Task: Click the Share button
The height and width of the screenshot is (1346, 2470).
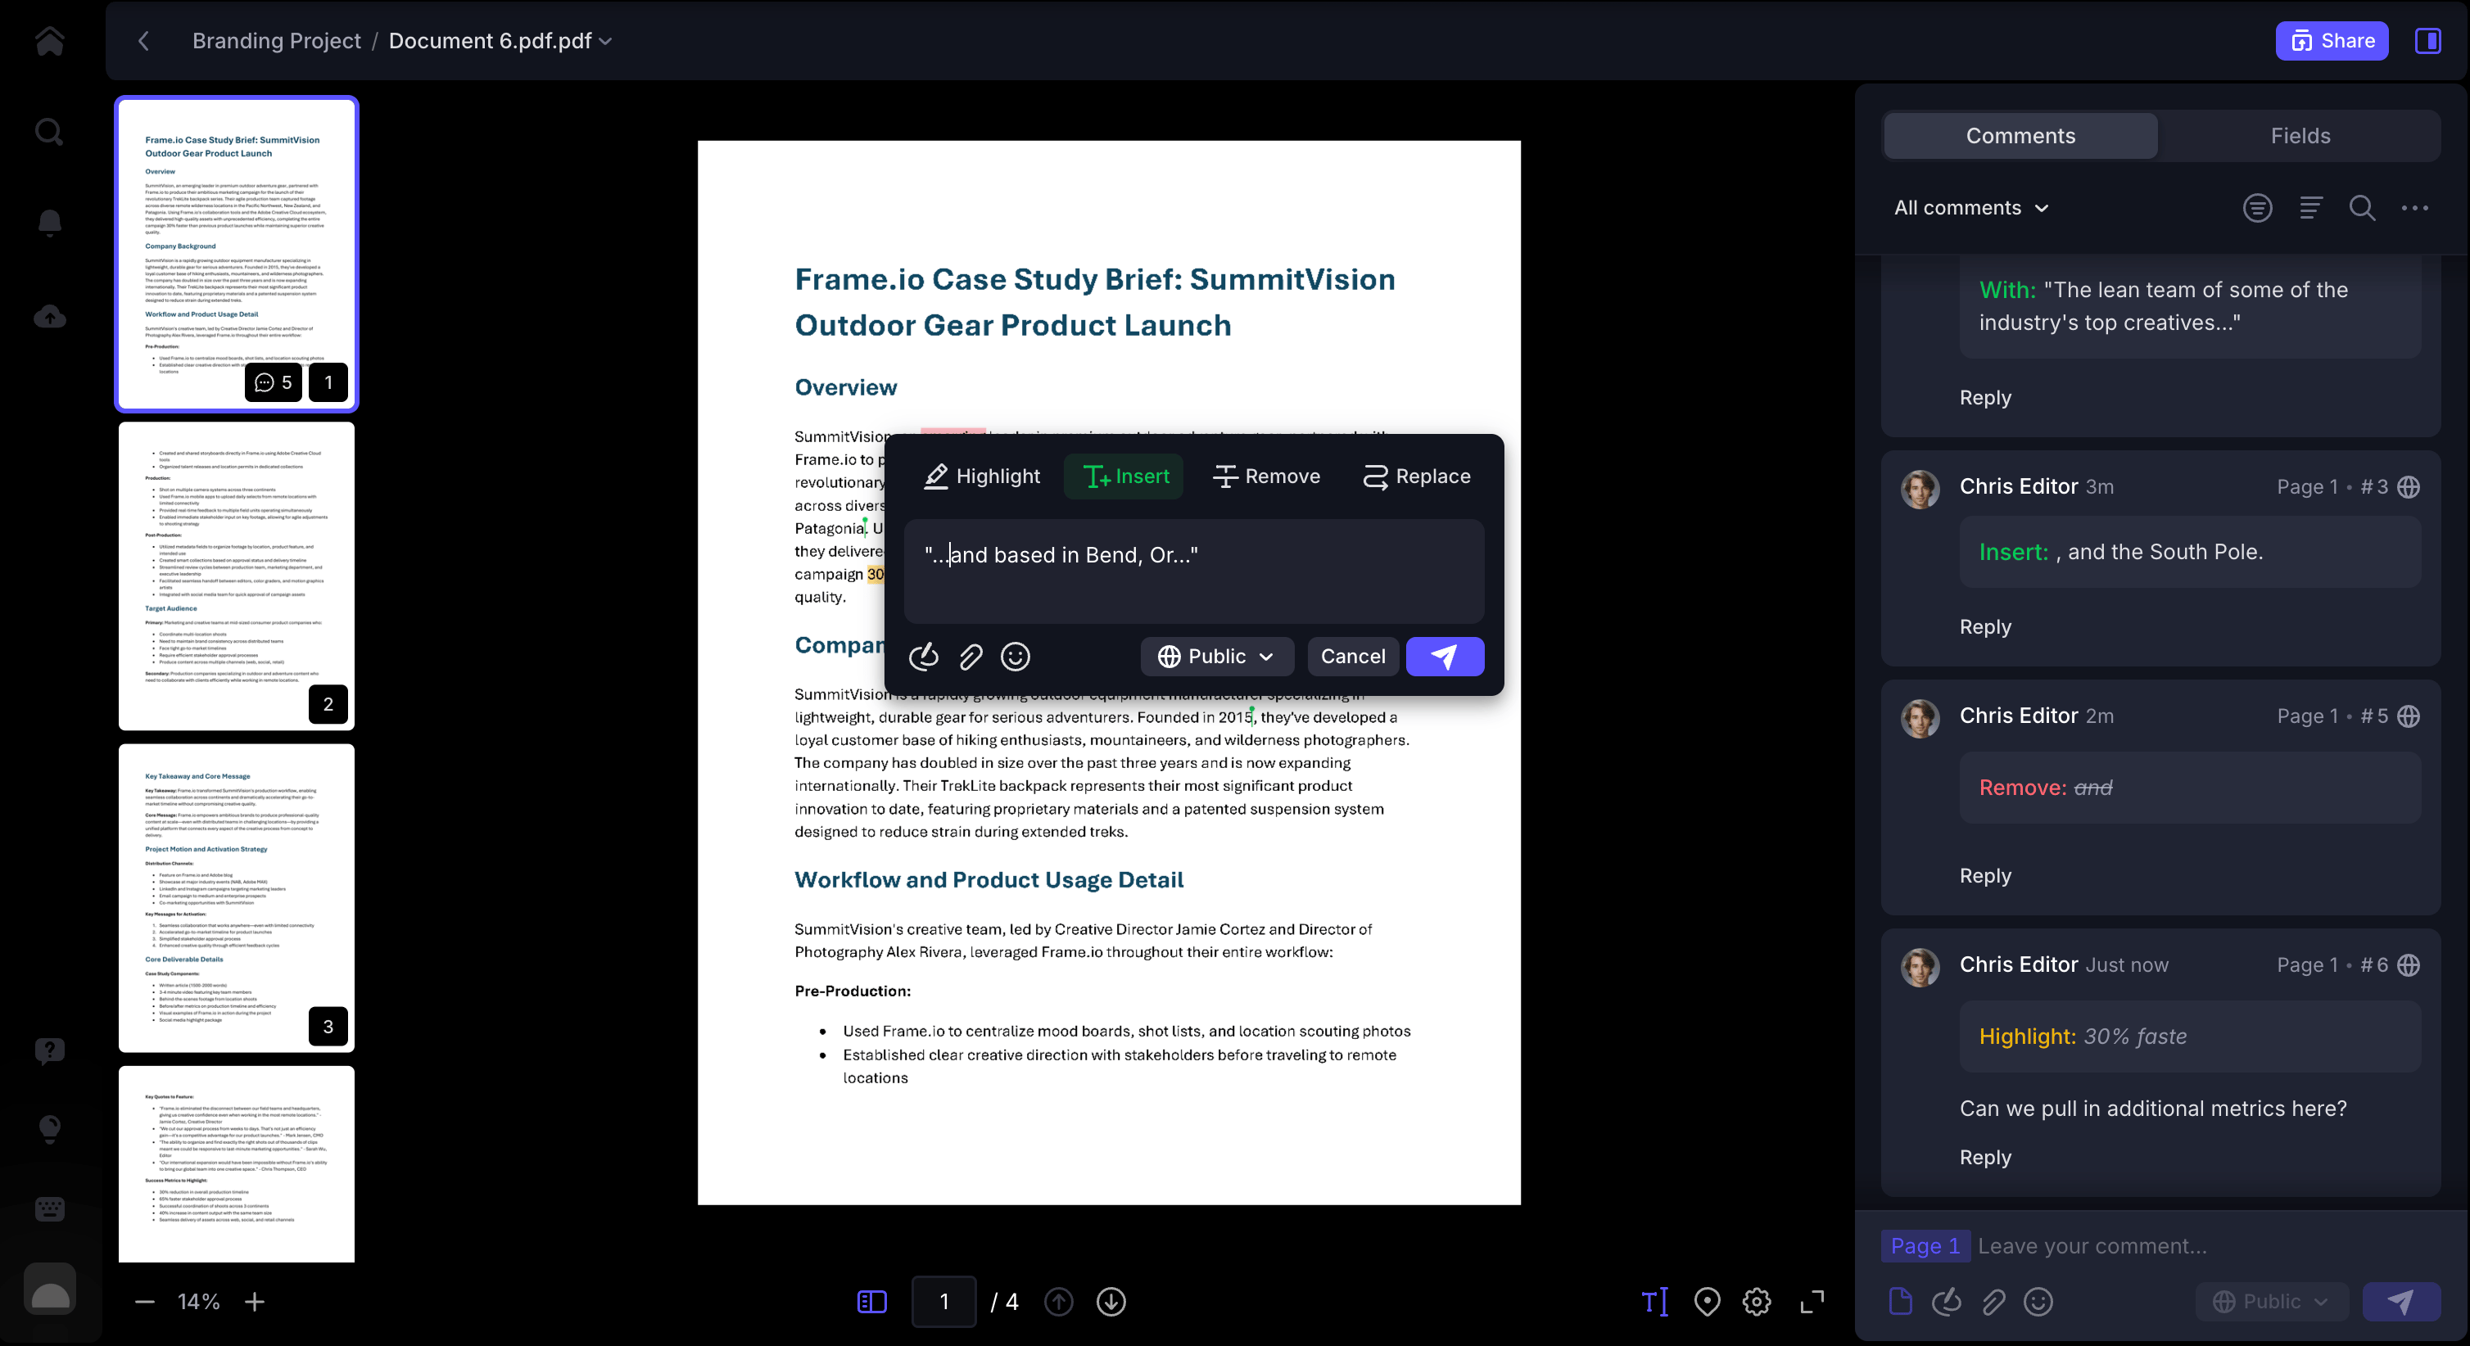Action: (x=2332, y=40)
